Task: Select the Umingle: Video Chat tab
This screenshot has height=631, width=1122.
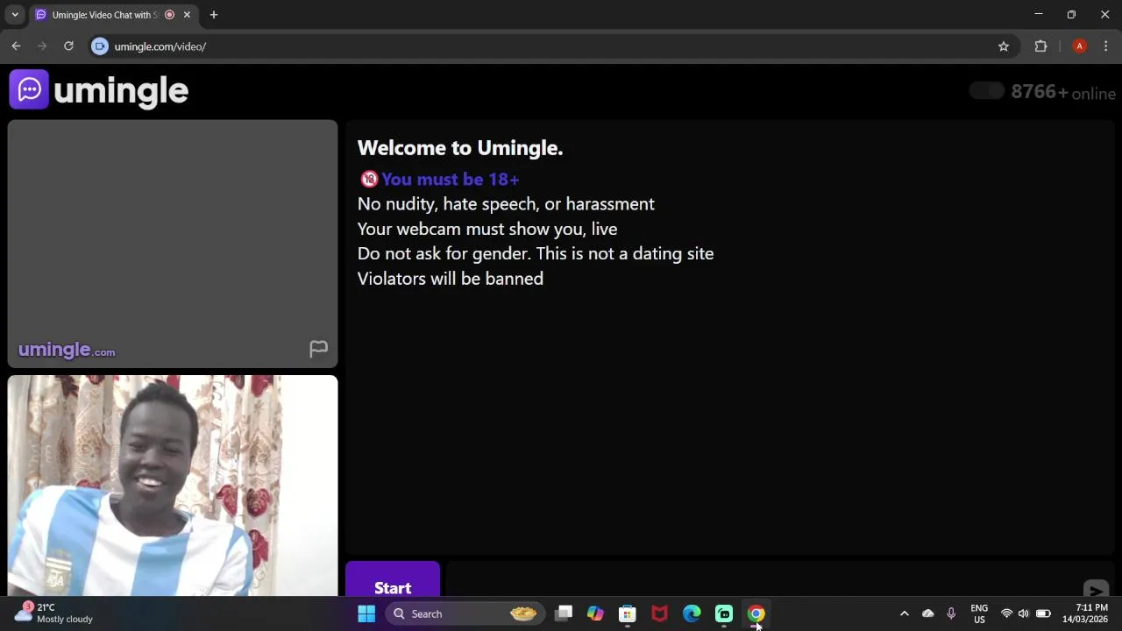Action: (x=103, y=15)
